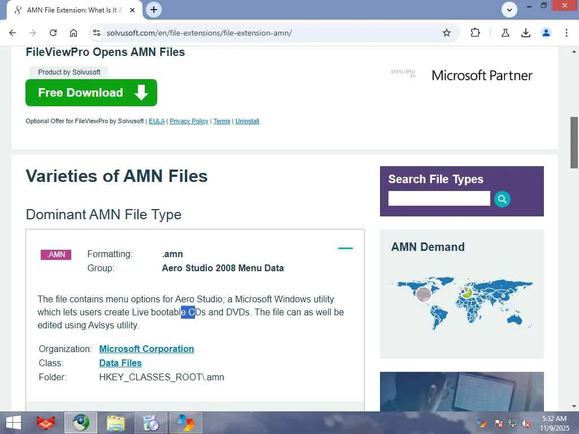
Task: View site information icon in address bar
Action: [x=97, y=33]
